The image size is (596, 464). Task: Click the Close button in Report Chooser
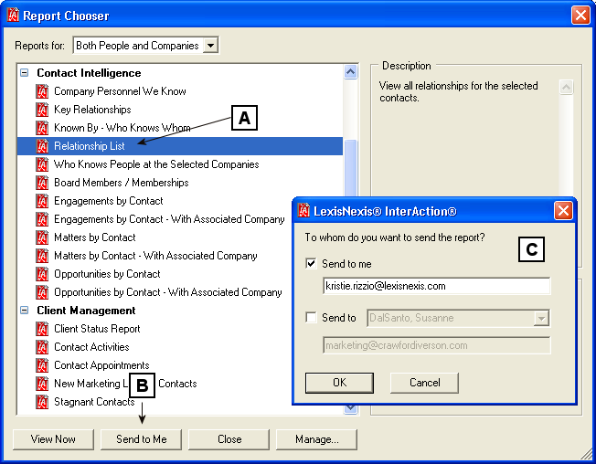pos(229,439)
